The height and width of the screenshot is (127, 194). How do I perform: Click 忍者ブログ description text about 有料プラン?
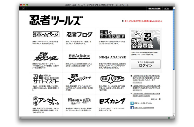click(79, 43)
